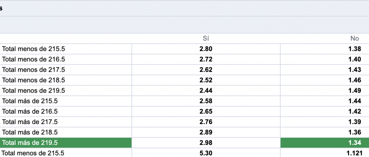The image size is (369, 157).
Task: Pick Sí odds 2.58 for más de 215.5
Action: tap(206, 101)
